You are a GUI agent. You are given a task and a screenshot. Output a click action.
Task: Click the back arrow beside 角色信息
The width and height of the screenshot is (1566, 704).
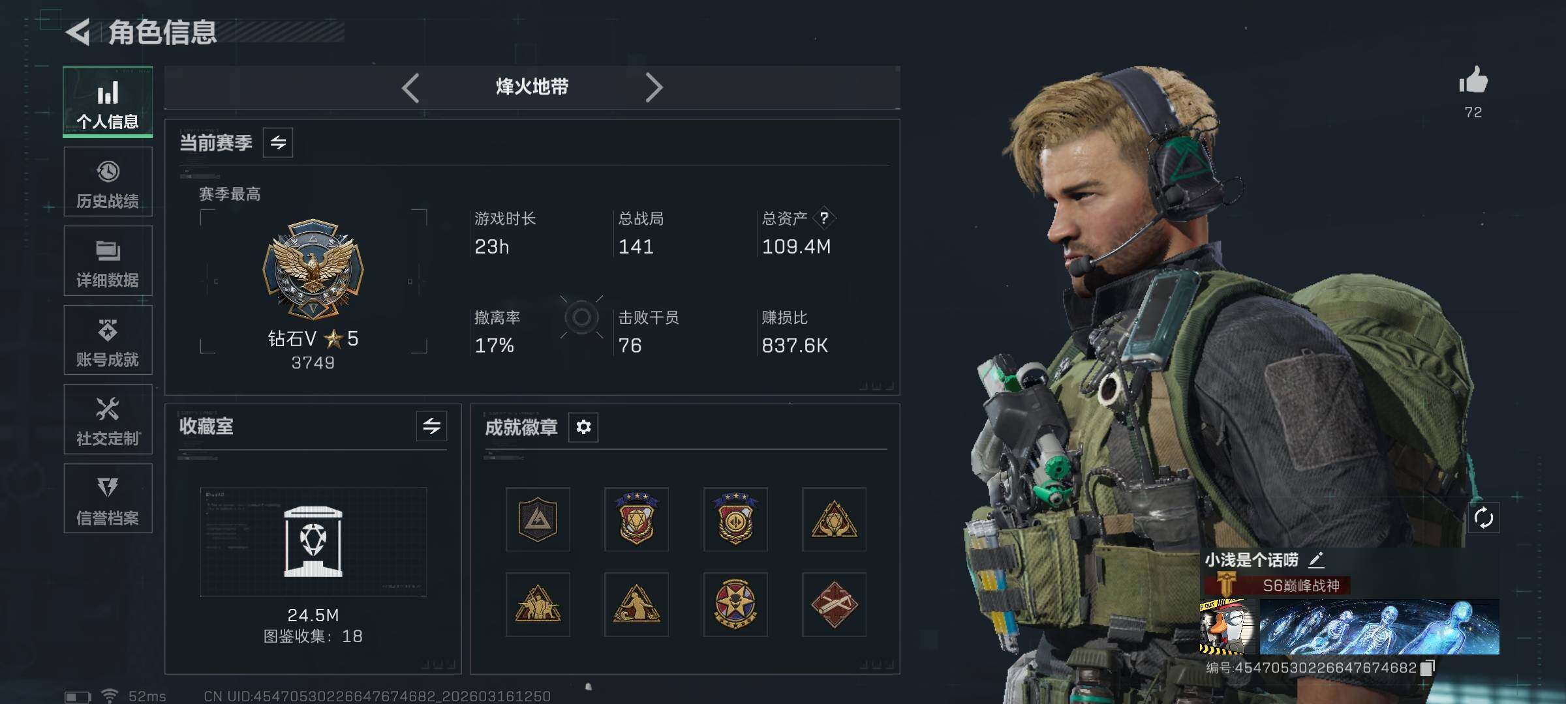(78, 32)
